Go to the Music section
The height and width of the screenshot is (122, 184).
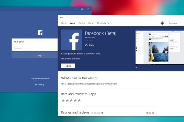pos(91,23)
